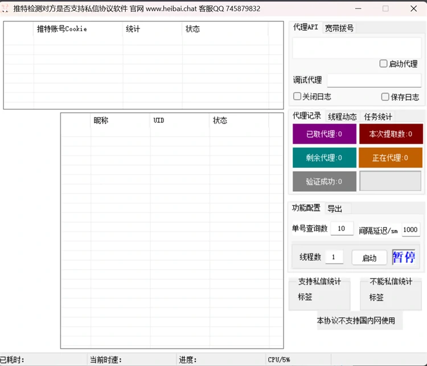
Task: Click the upper table 状态 column header
Action: coord(225,29)
